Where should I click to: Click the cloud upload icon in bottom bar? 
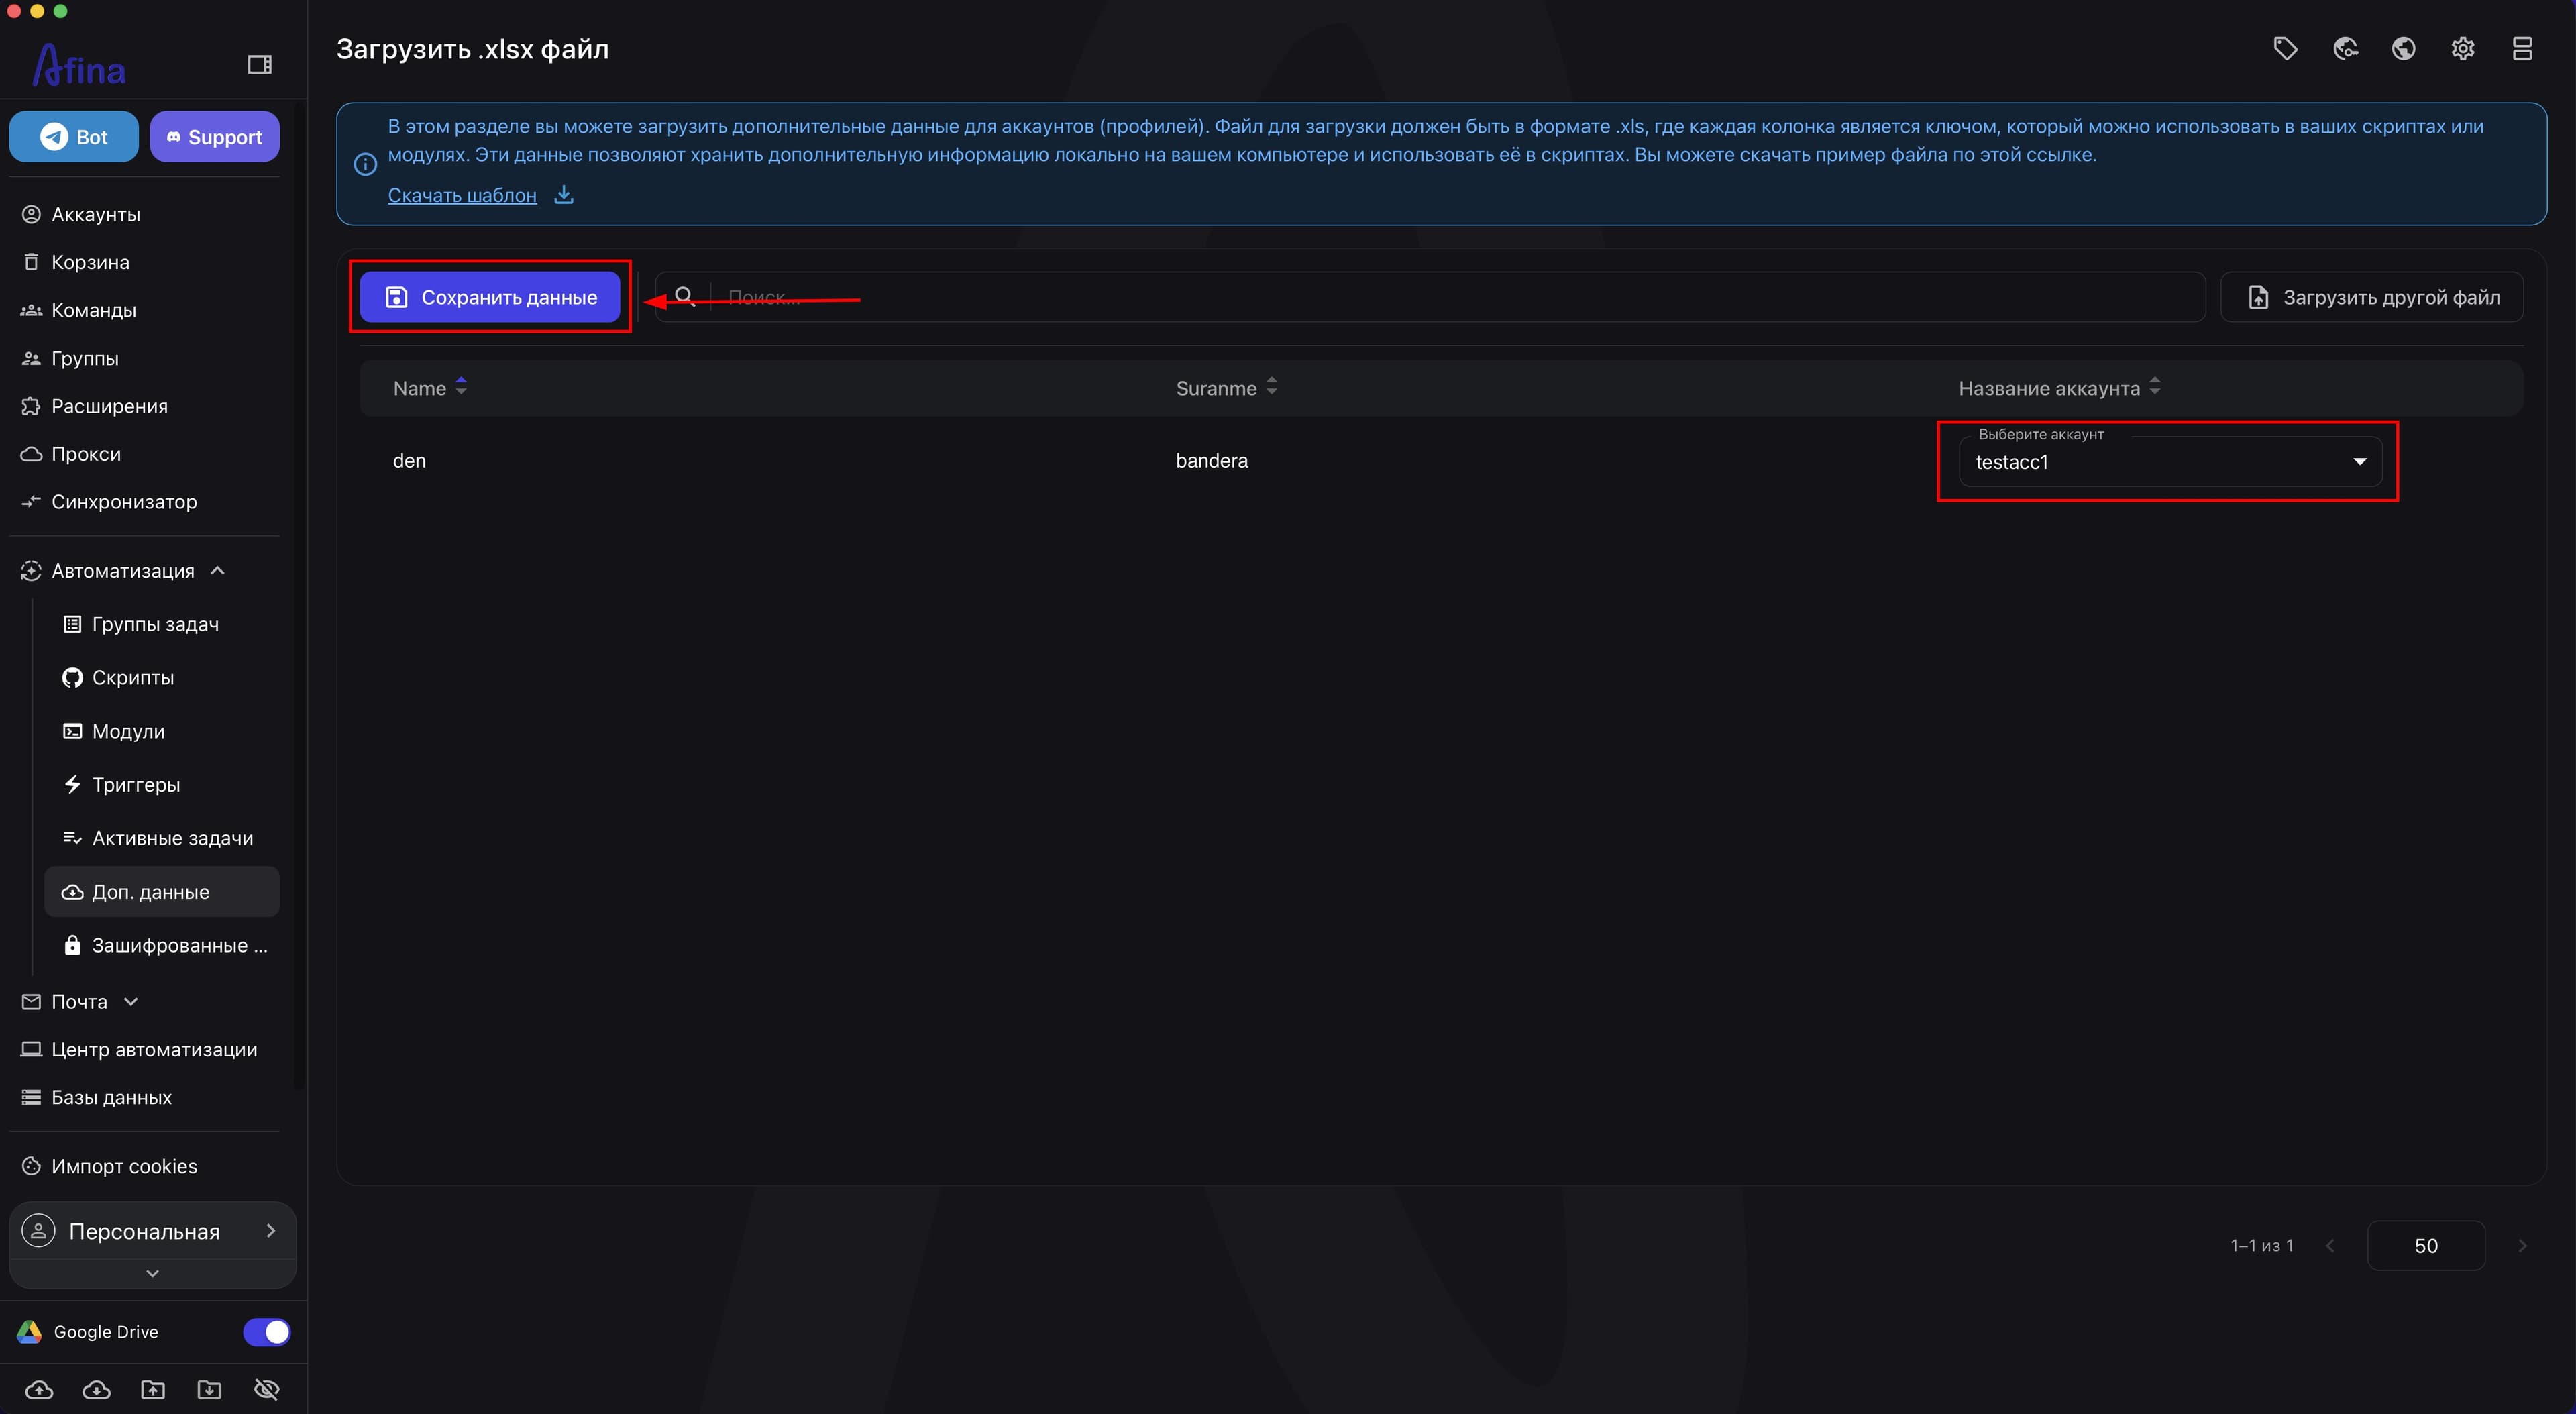pos(39,1389)
